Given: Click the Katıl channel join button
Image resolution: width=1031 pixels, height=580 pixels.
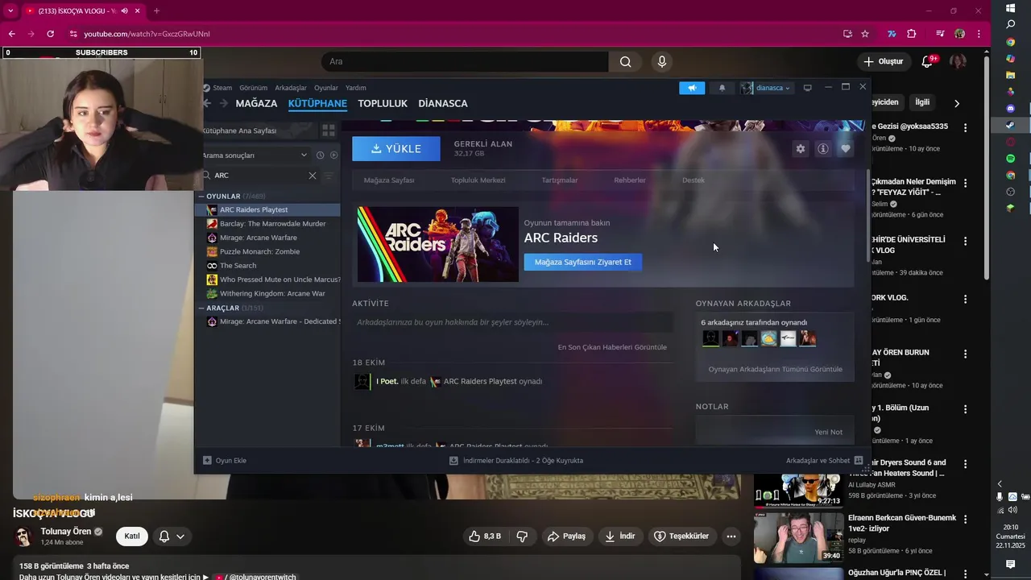Looking at the screenshot, I should click(x=132, y=536).
